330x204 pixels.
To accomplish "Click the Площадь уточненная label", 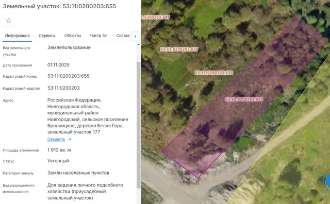I will (x=21, y=150).
